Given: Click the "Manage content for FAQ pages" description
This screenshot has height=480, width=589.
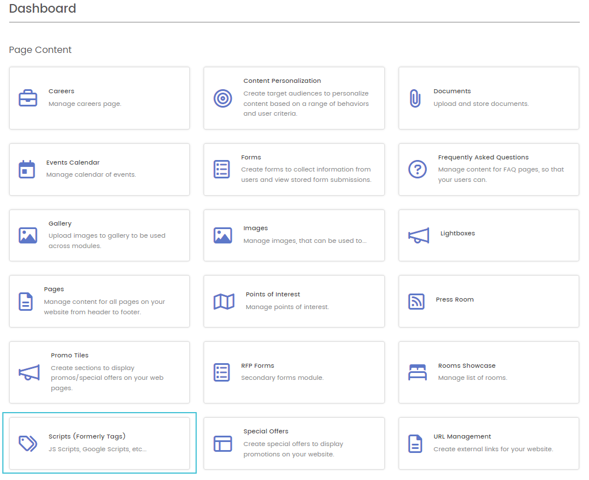Looking at the screenshot, I should point(501,174).
